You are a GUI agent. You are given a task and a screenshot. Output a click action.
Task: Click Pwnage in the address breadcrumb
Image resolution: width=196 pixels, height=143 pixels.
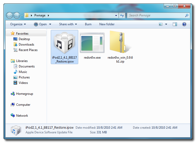click(x=40, y=15)
